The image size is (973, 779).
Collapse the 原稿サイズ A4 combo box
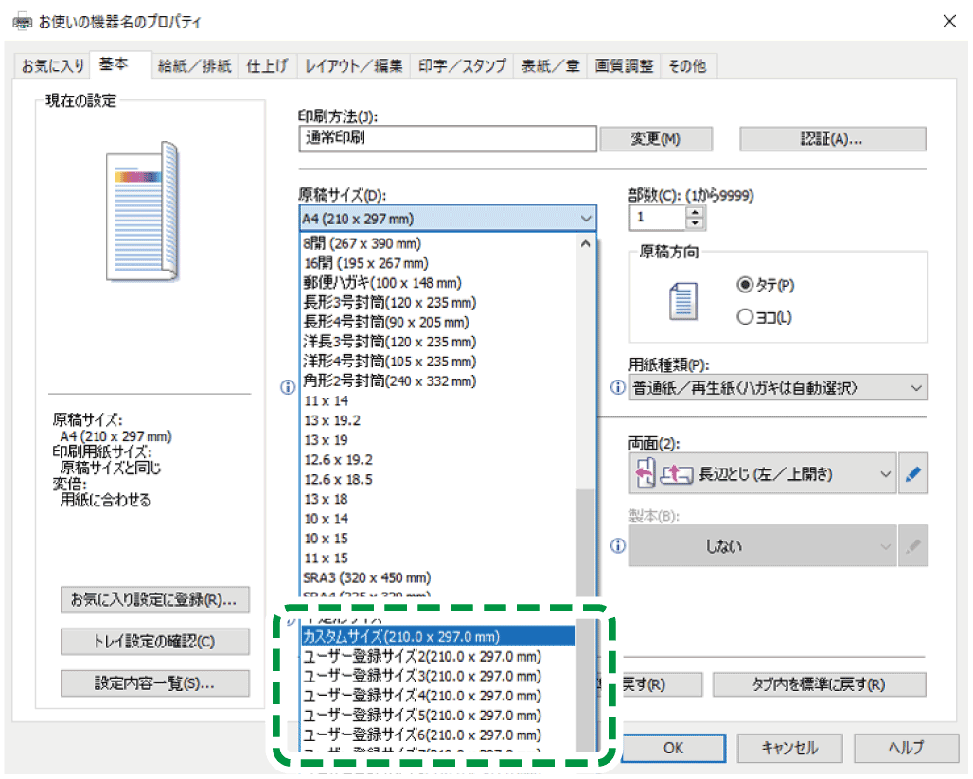coord(448,219)
